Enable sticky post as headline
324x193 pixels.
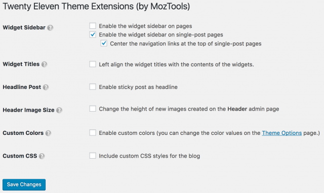(x=93, y=87)
